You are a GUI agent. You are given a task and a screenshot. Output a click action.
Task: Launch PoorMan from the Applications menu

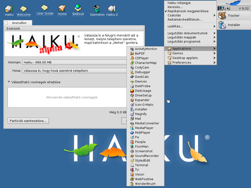pos(145,147)
